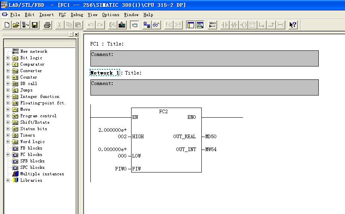Expand the Libraries tree node
345x214 pixels.
click(x=8, y=181)
